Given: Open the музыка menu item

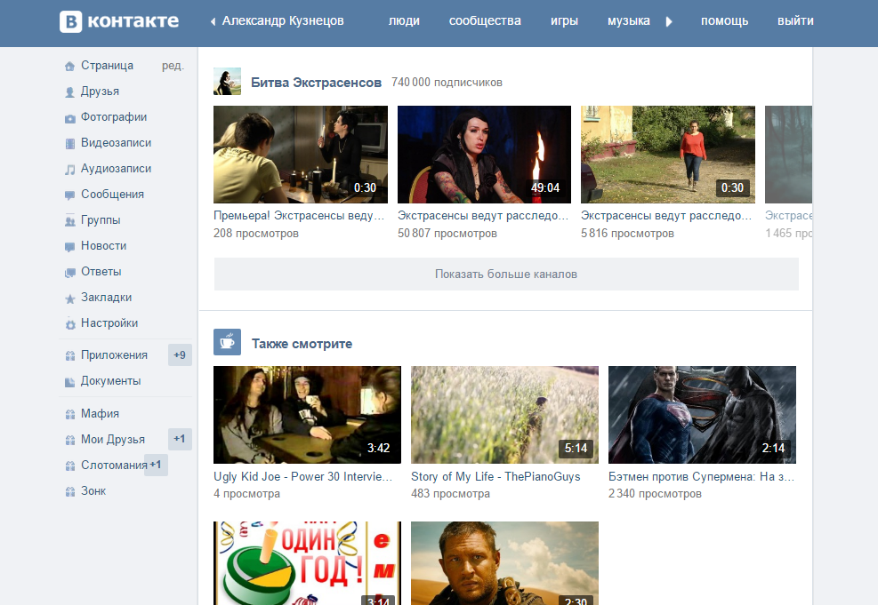Looking at the screenshot, I should (x=629, y=20).
